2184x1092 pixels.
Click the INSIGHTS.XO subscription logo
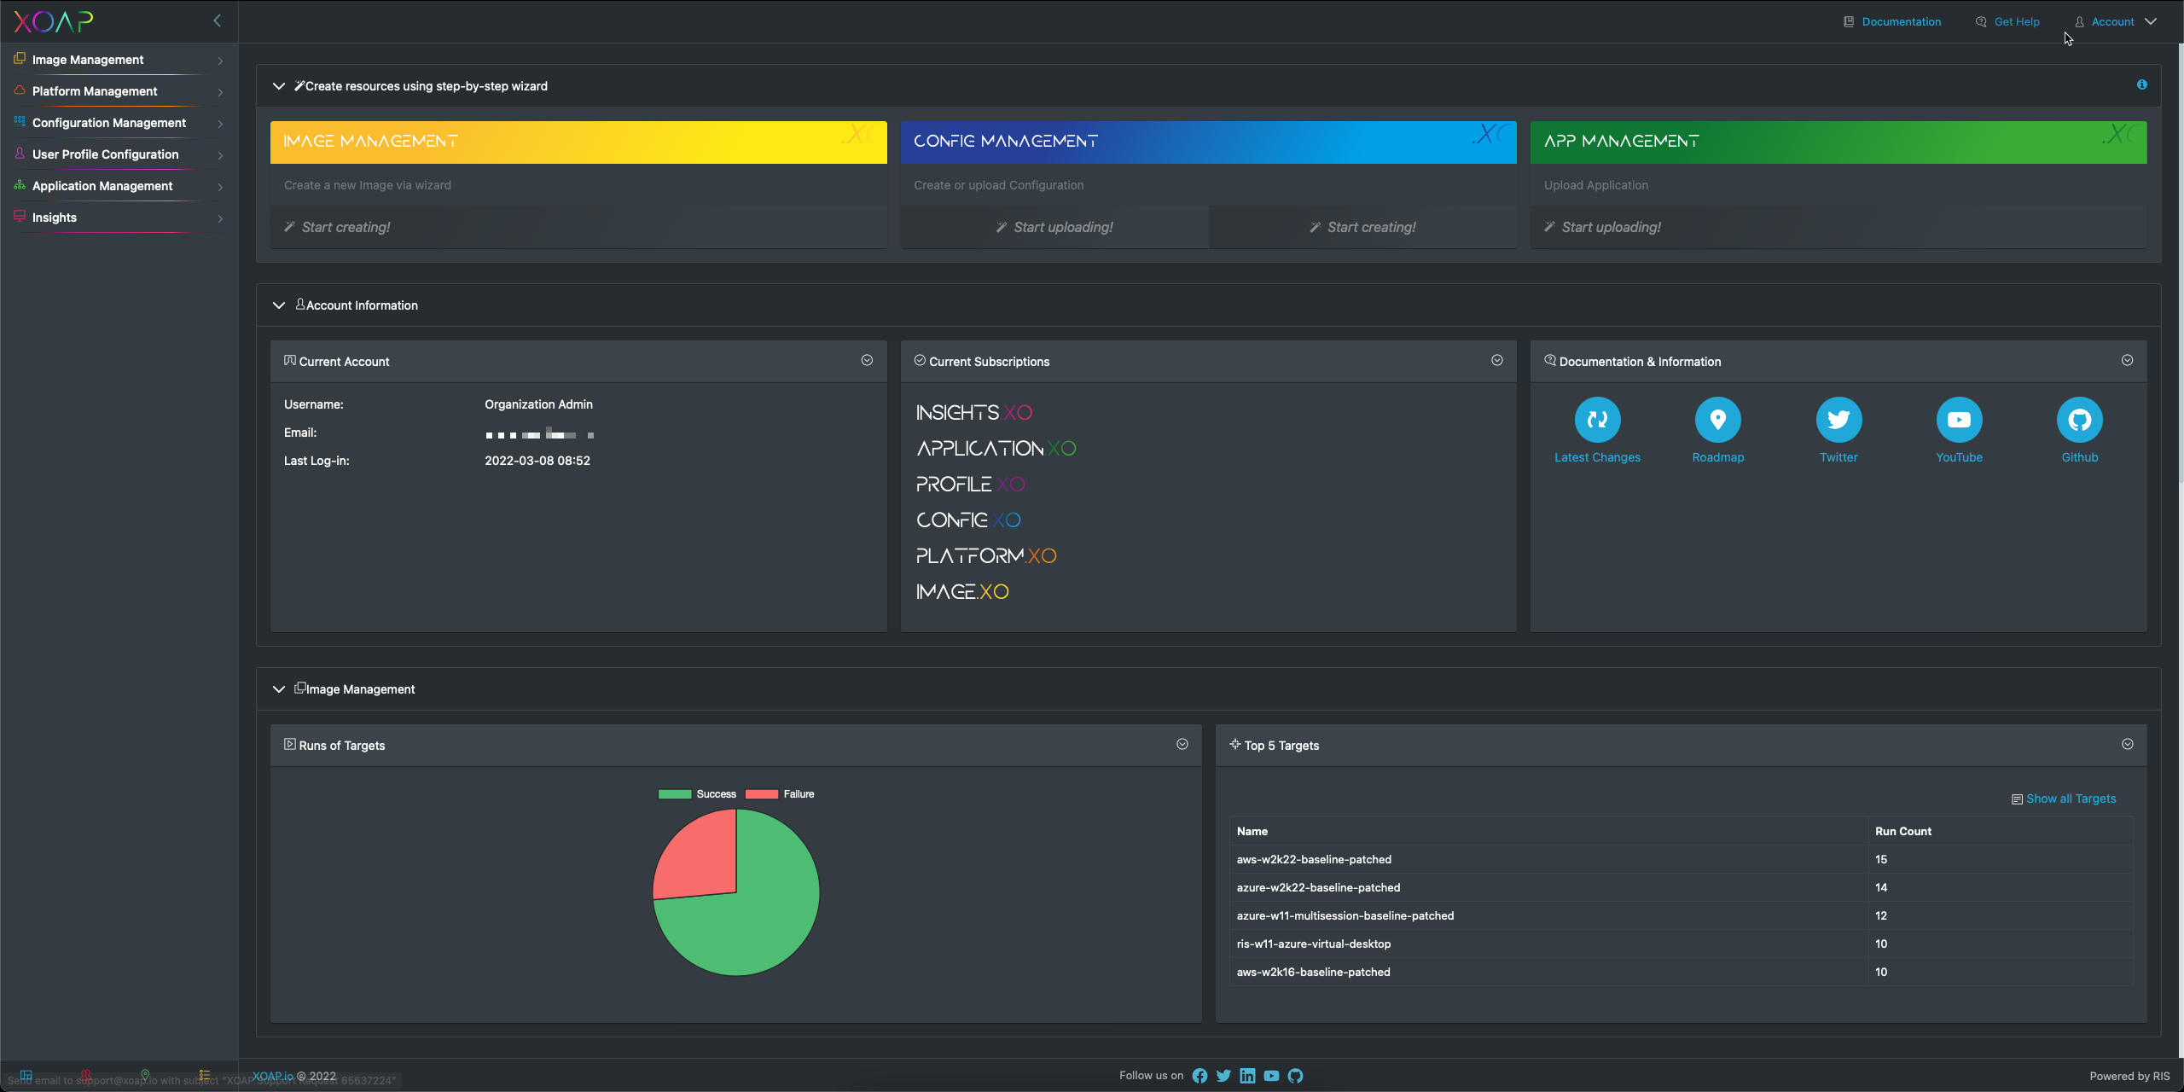pos(973,413)
